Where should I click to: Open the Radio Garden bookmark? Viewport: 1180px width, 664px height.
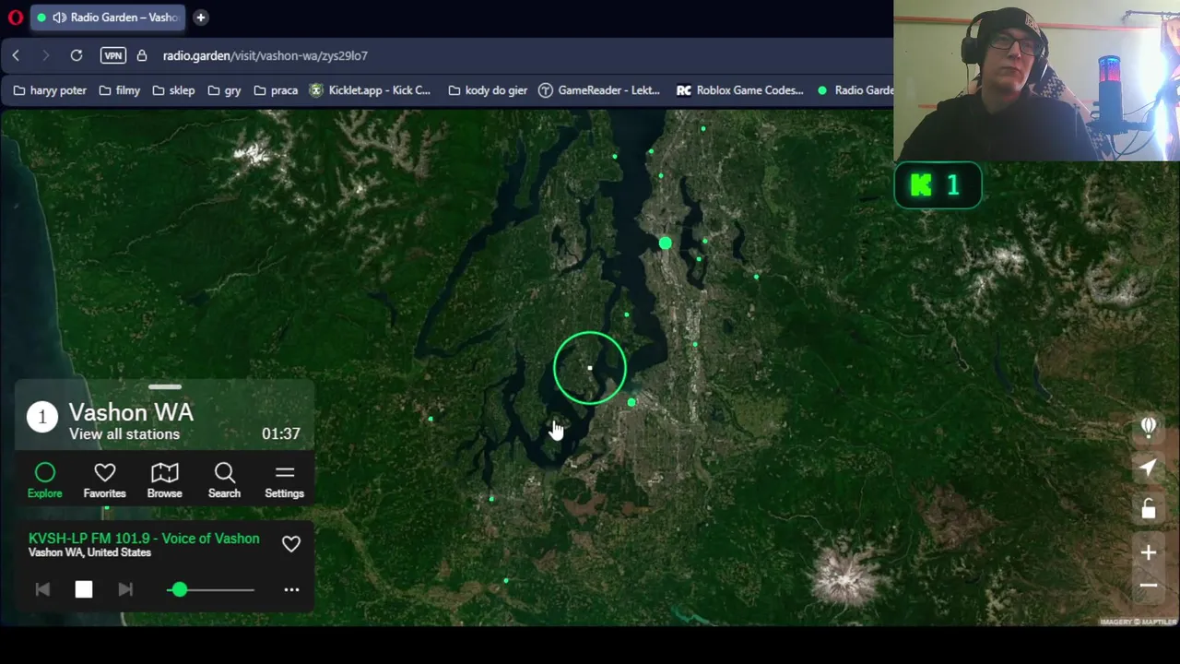point(854,90)
